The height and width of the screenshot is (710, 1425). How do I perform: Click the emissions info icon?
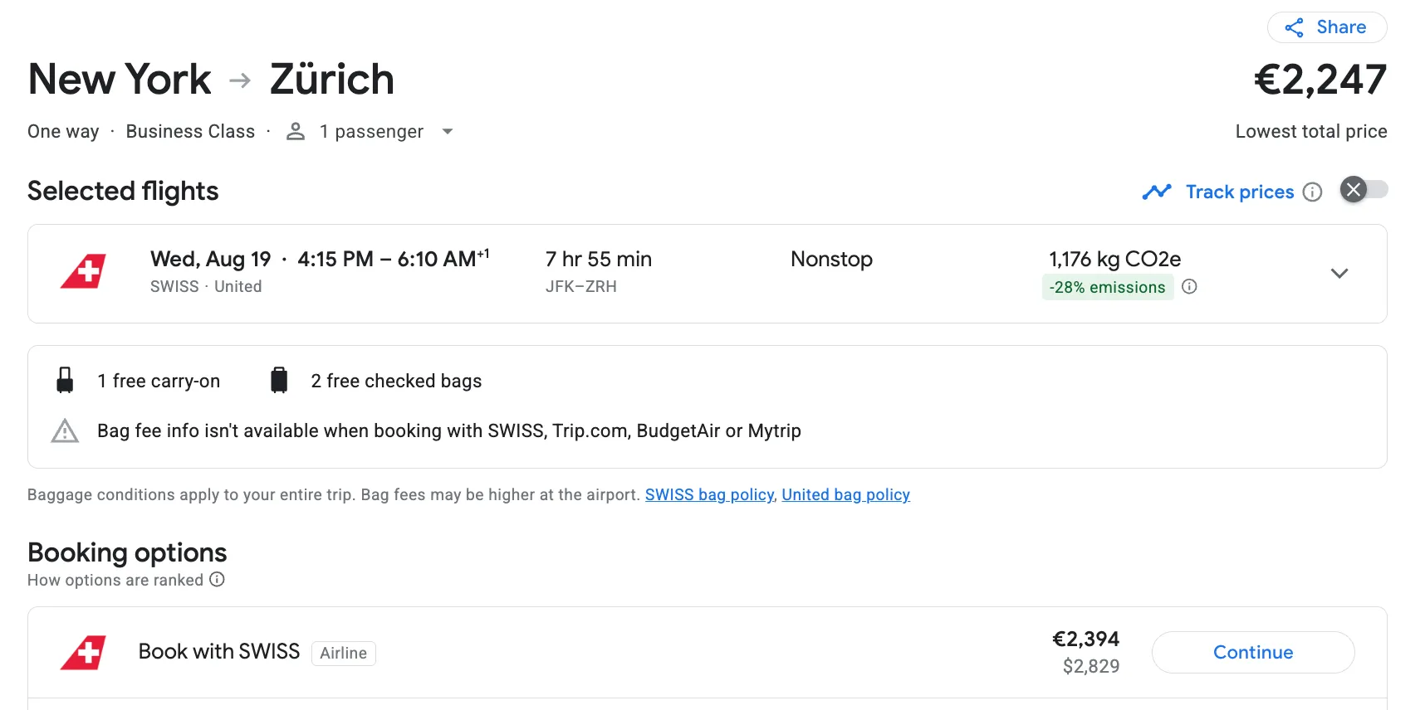1189,287
